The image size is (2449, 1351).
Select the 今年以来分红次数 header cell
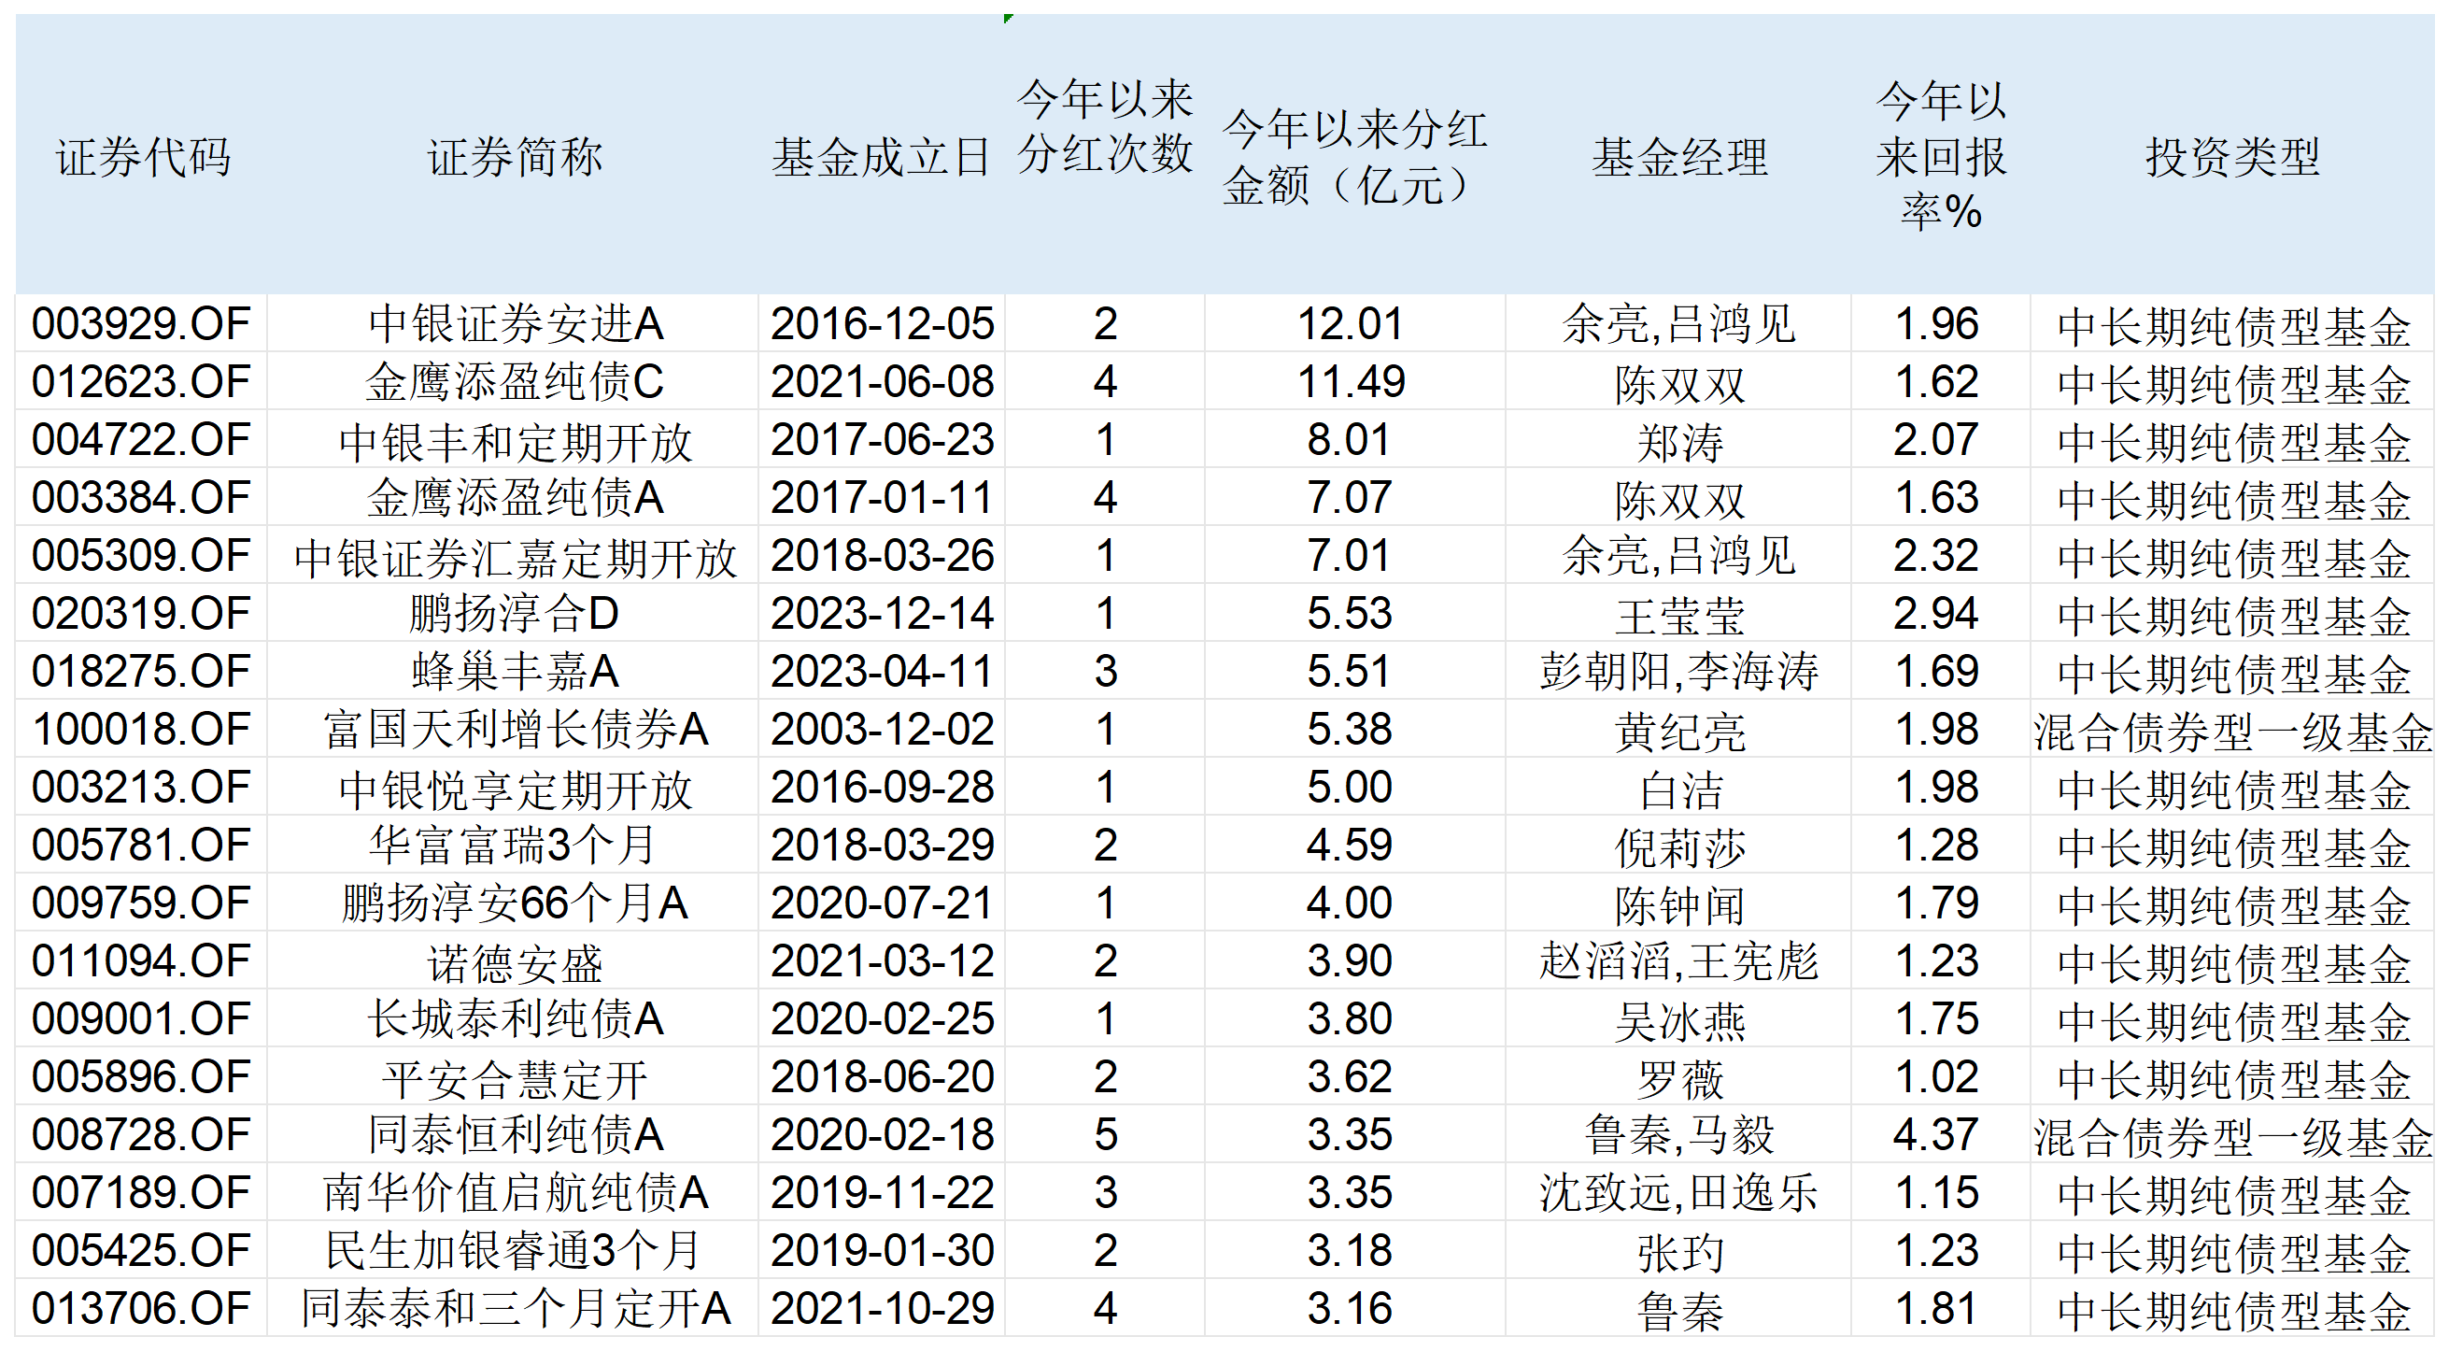[x=1104, y=127]
